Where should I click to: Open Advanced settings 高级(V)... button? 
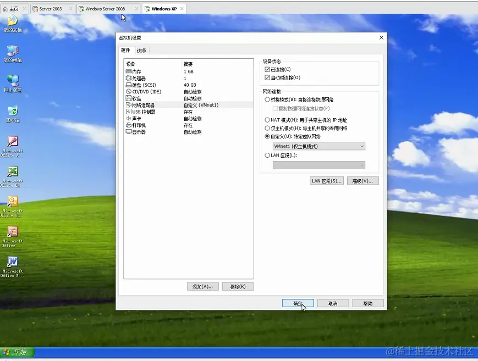pyautogui.click(x=362, y=181)
